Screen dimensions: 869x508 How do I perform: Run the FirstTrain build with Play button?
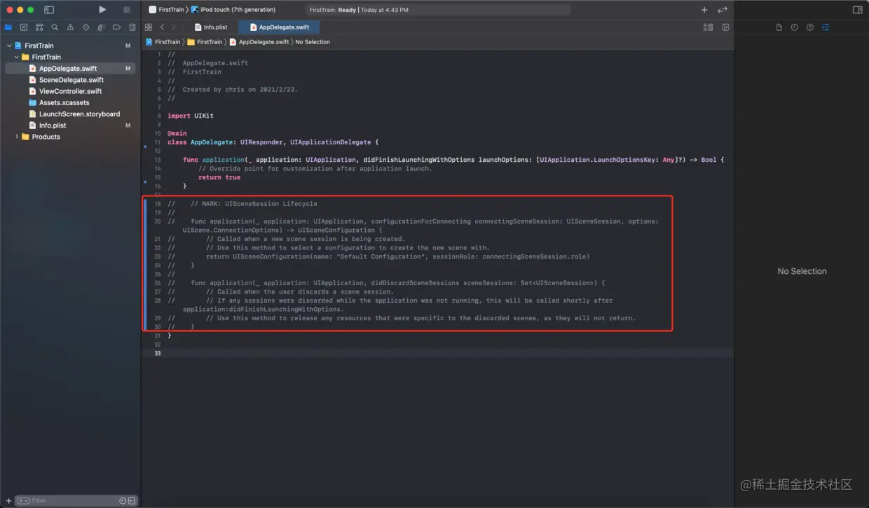coord(102,10)
